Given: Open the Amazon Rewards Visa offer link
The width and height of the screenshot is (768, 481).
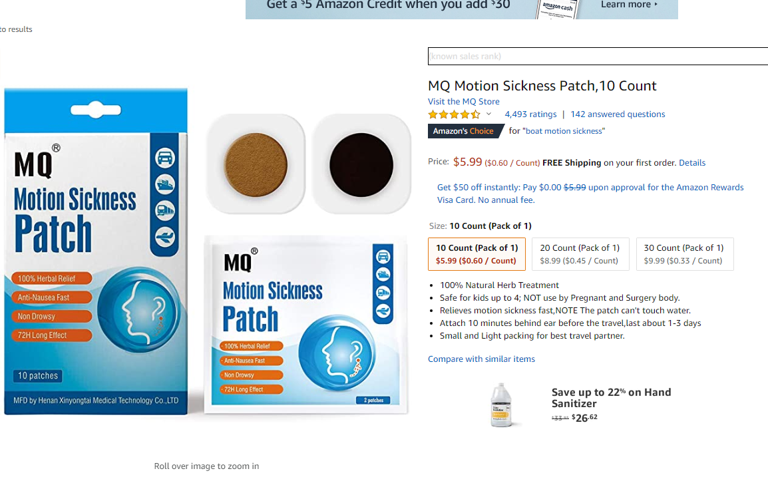Looking at the screenshot, I should coord(590,194).
